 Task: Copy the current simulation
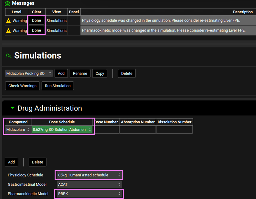click(100, 74)
